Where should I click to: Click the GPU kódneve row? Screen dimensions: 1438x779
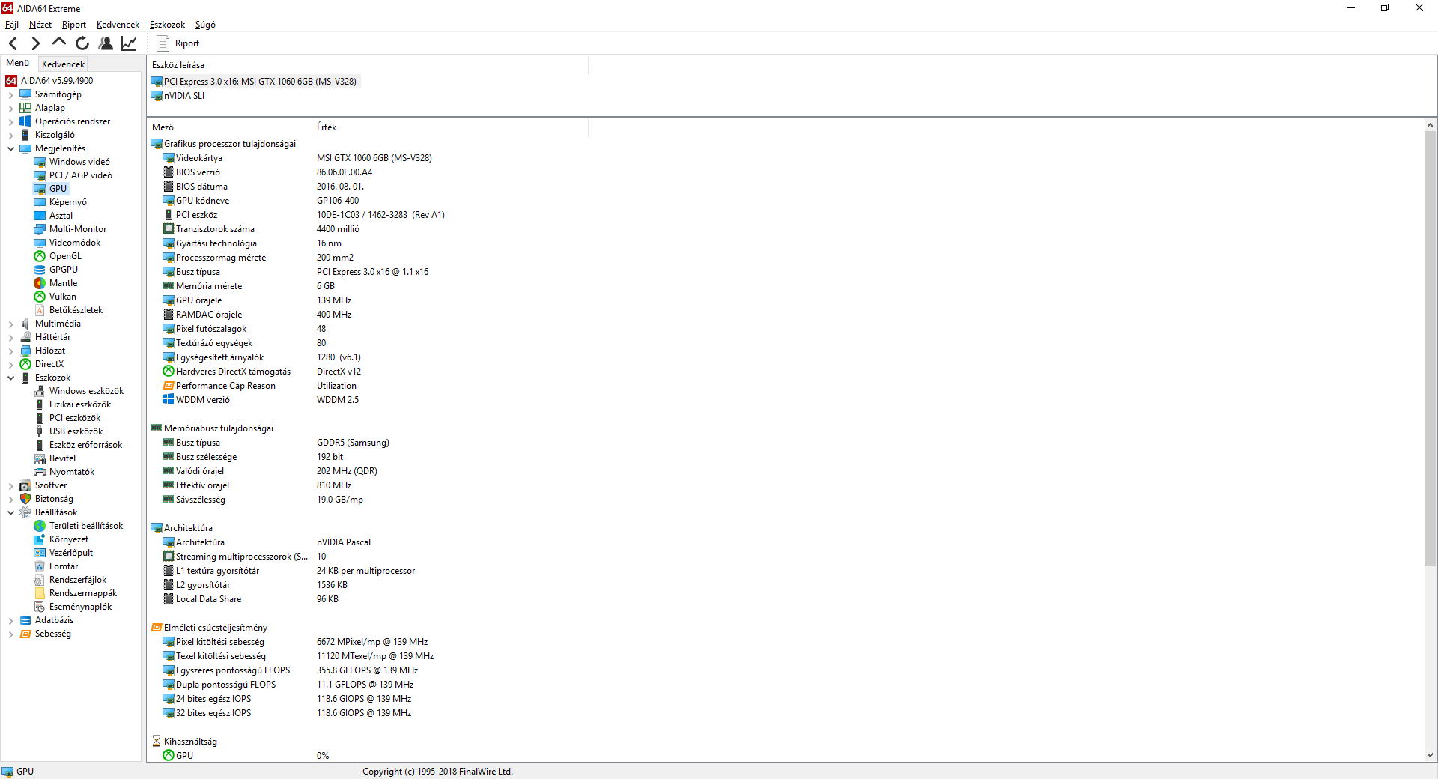pyautogui.click(x=261, y=201)
